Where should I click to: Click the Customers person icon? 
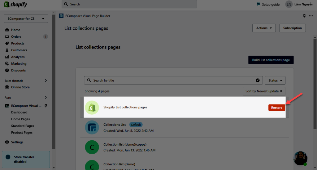7,50
